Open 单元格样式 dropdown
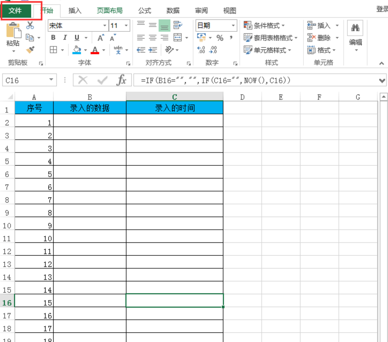This screenshot has width=388, height=342. point(267,50)
